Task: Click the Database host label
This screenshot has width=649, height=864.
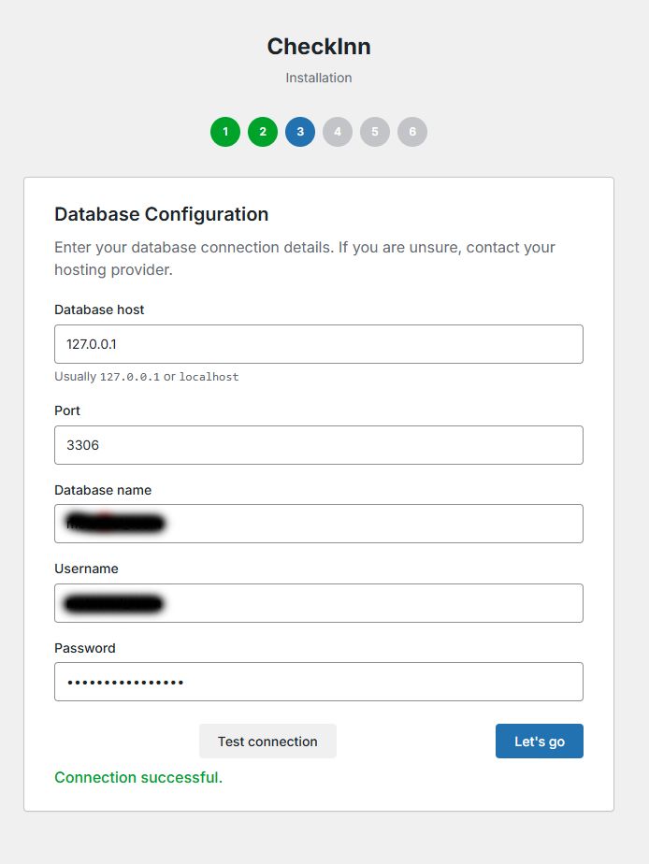Action: click(x=99, y=310)
